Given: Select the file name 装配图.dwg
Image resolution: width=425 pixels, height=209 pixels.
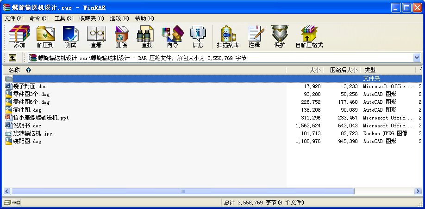Looking at the screenshot, I should coord(27,141).
